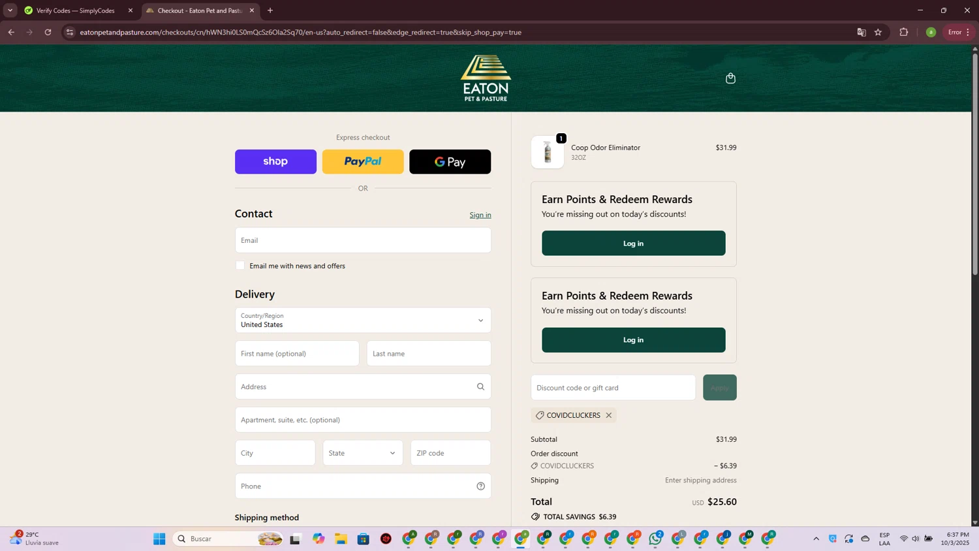Image resolution: width=979 pixels, height=551 pixels.
Task: Click the Coop Odor Eliminator product thumbnail
Action: coord(548,152)
